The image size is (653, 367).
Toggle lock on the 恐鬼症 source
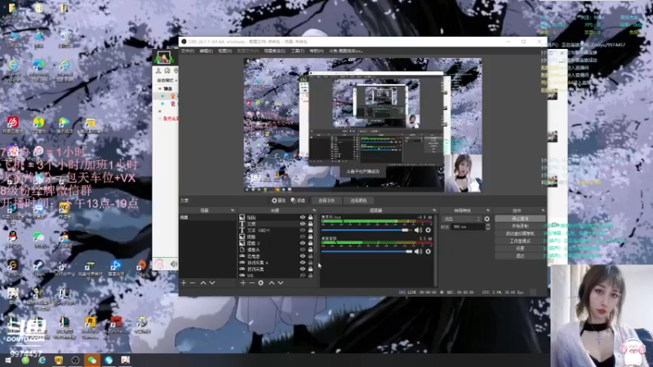pyautogui.click(x=310, y=256)
